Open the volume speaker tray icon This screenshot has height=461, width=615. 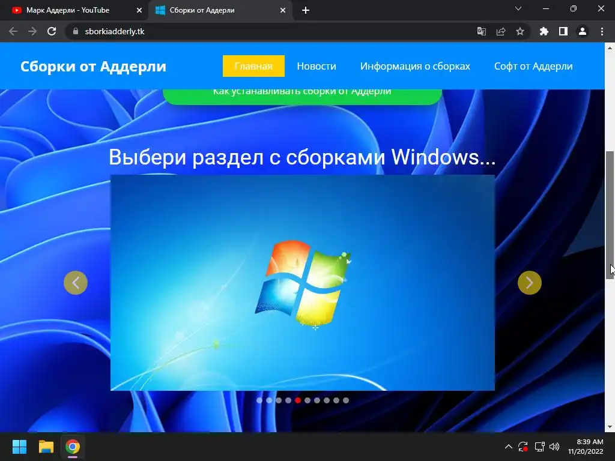[x=554, y=447]
